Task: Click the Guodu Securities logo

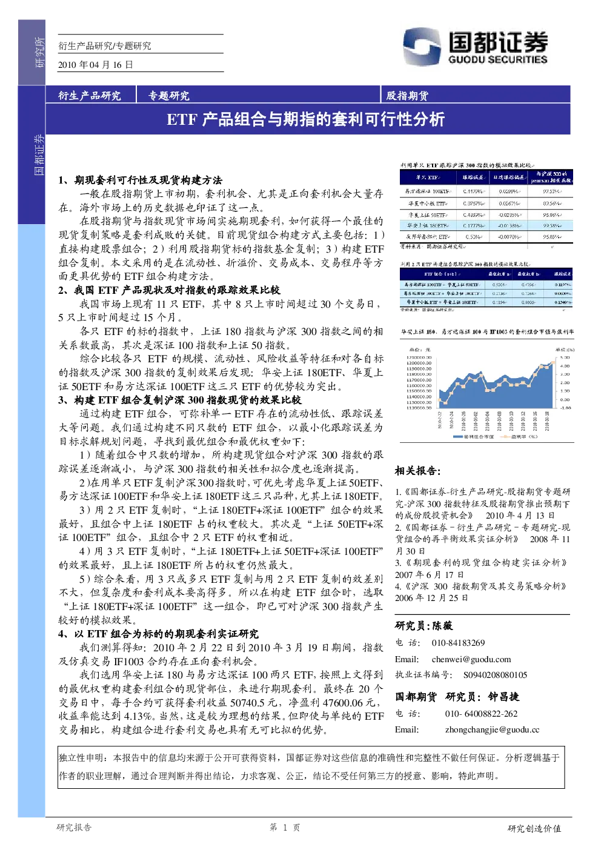Action: point(476,47)
